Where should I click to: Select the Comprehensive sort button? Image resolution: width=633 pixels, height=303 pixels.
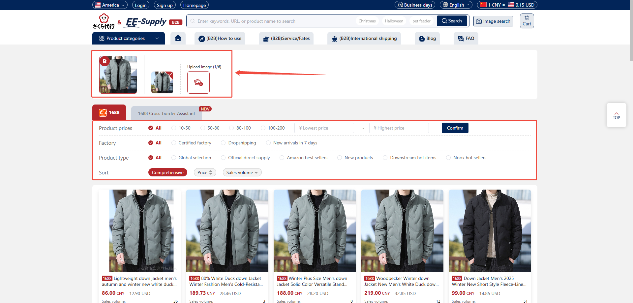168,172
